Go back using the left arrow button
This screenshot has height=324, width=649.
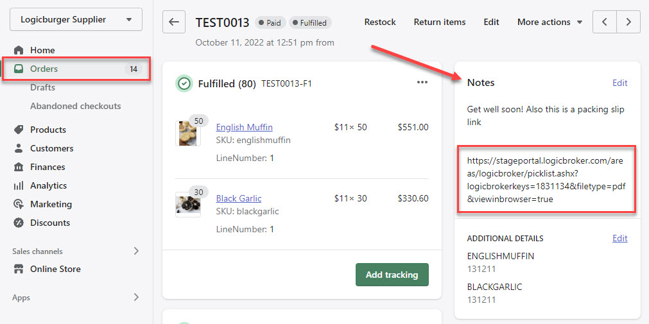click(x=174, y=22)
